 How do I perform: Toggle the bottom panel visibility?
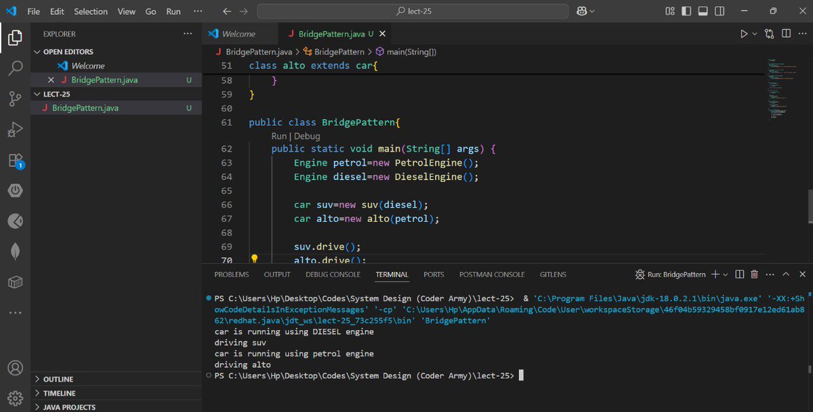[703, 11]
